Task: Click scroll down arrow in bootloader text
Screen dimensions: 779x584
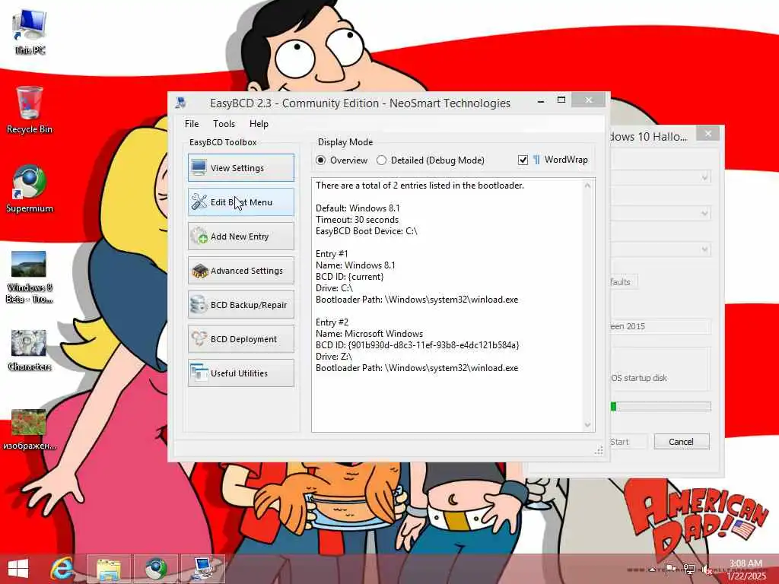Action: (588, 424)
